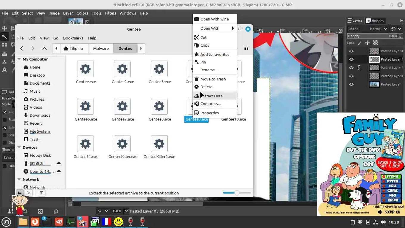
Task: Click the volume icon in system tray
Action: pos(383,222)
